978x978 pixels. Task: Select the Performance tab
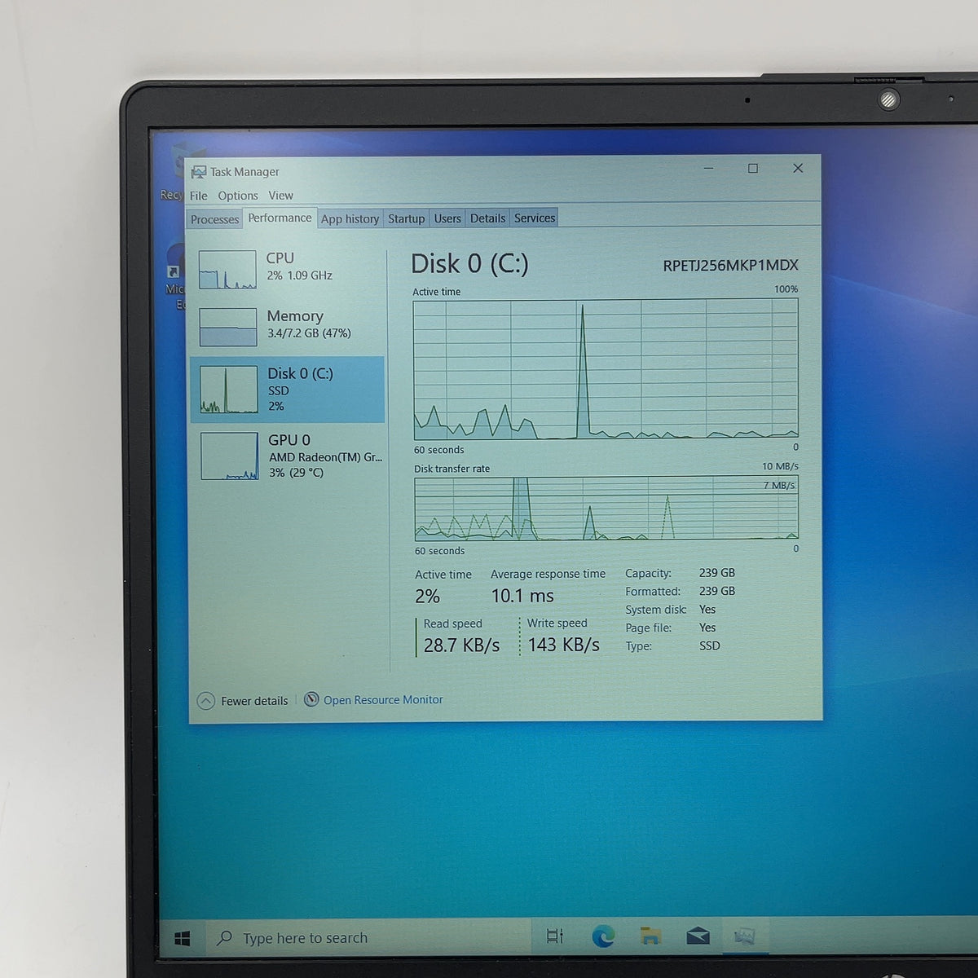(280, 218)
